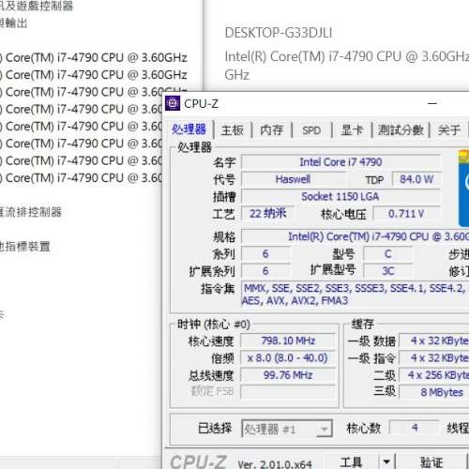Viewport: 469px width, 469px height.
Task: Open the SPD tab
Action: pos(311,130)
